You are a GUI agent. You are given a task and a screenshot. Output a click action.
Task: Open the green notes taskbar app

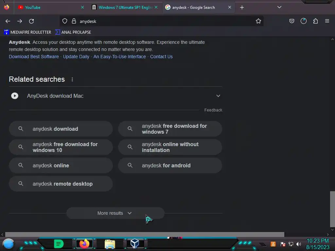[59, 244]
